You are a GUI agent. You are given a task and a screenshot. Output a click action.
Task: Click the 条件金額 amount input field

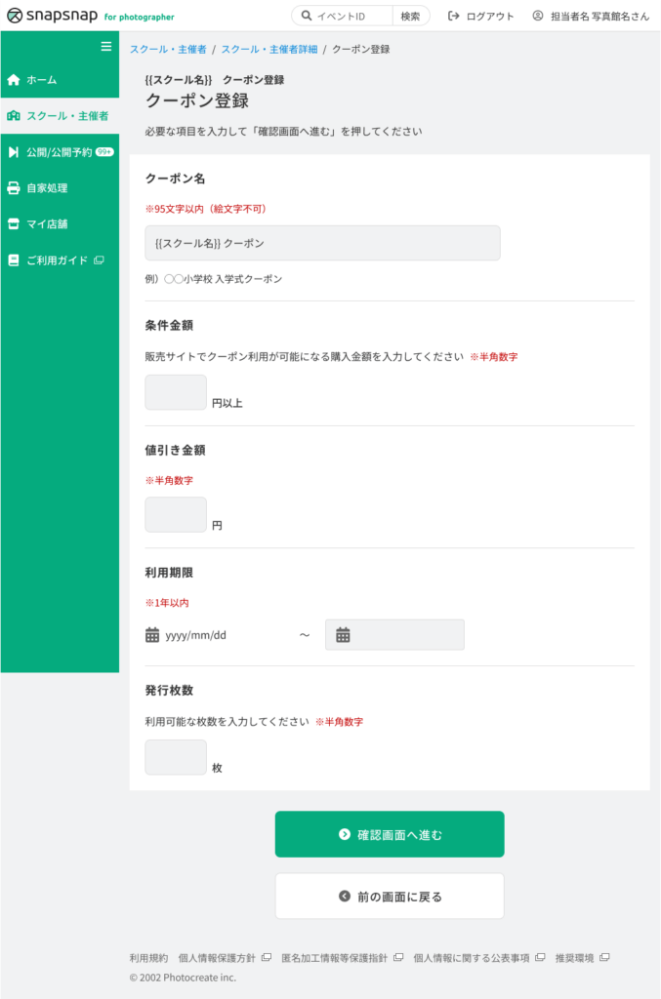176,392
